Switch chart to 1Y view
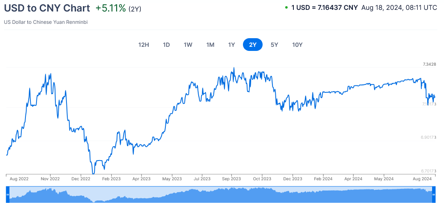Image resolution: width=444 pixels, height=209 pixels. tap(231, 45)
